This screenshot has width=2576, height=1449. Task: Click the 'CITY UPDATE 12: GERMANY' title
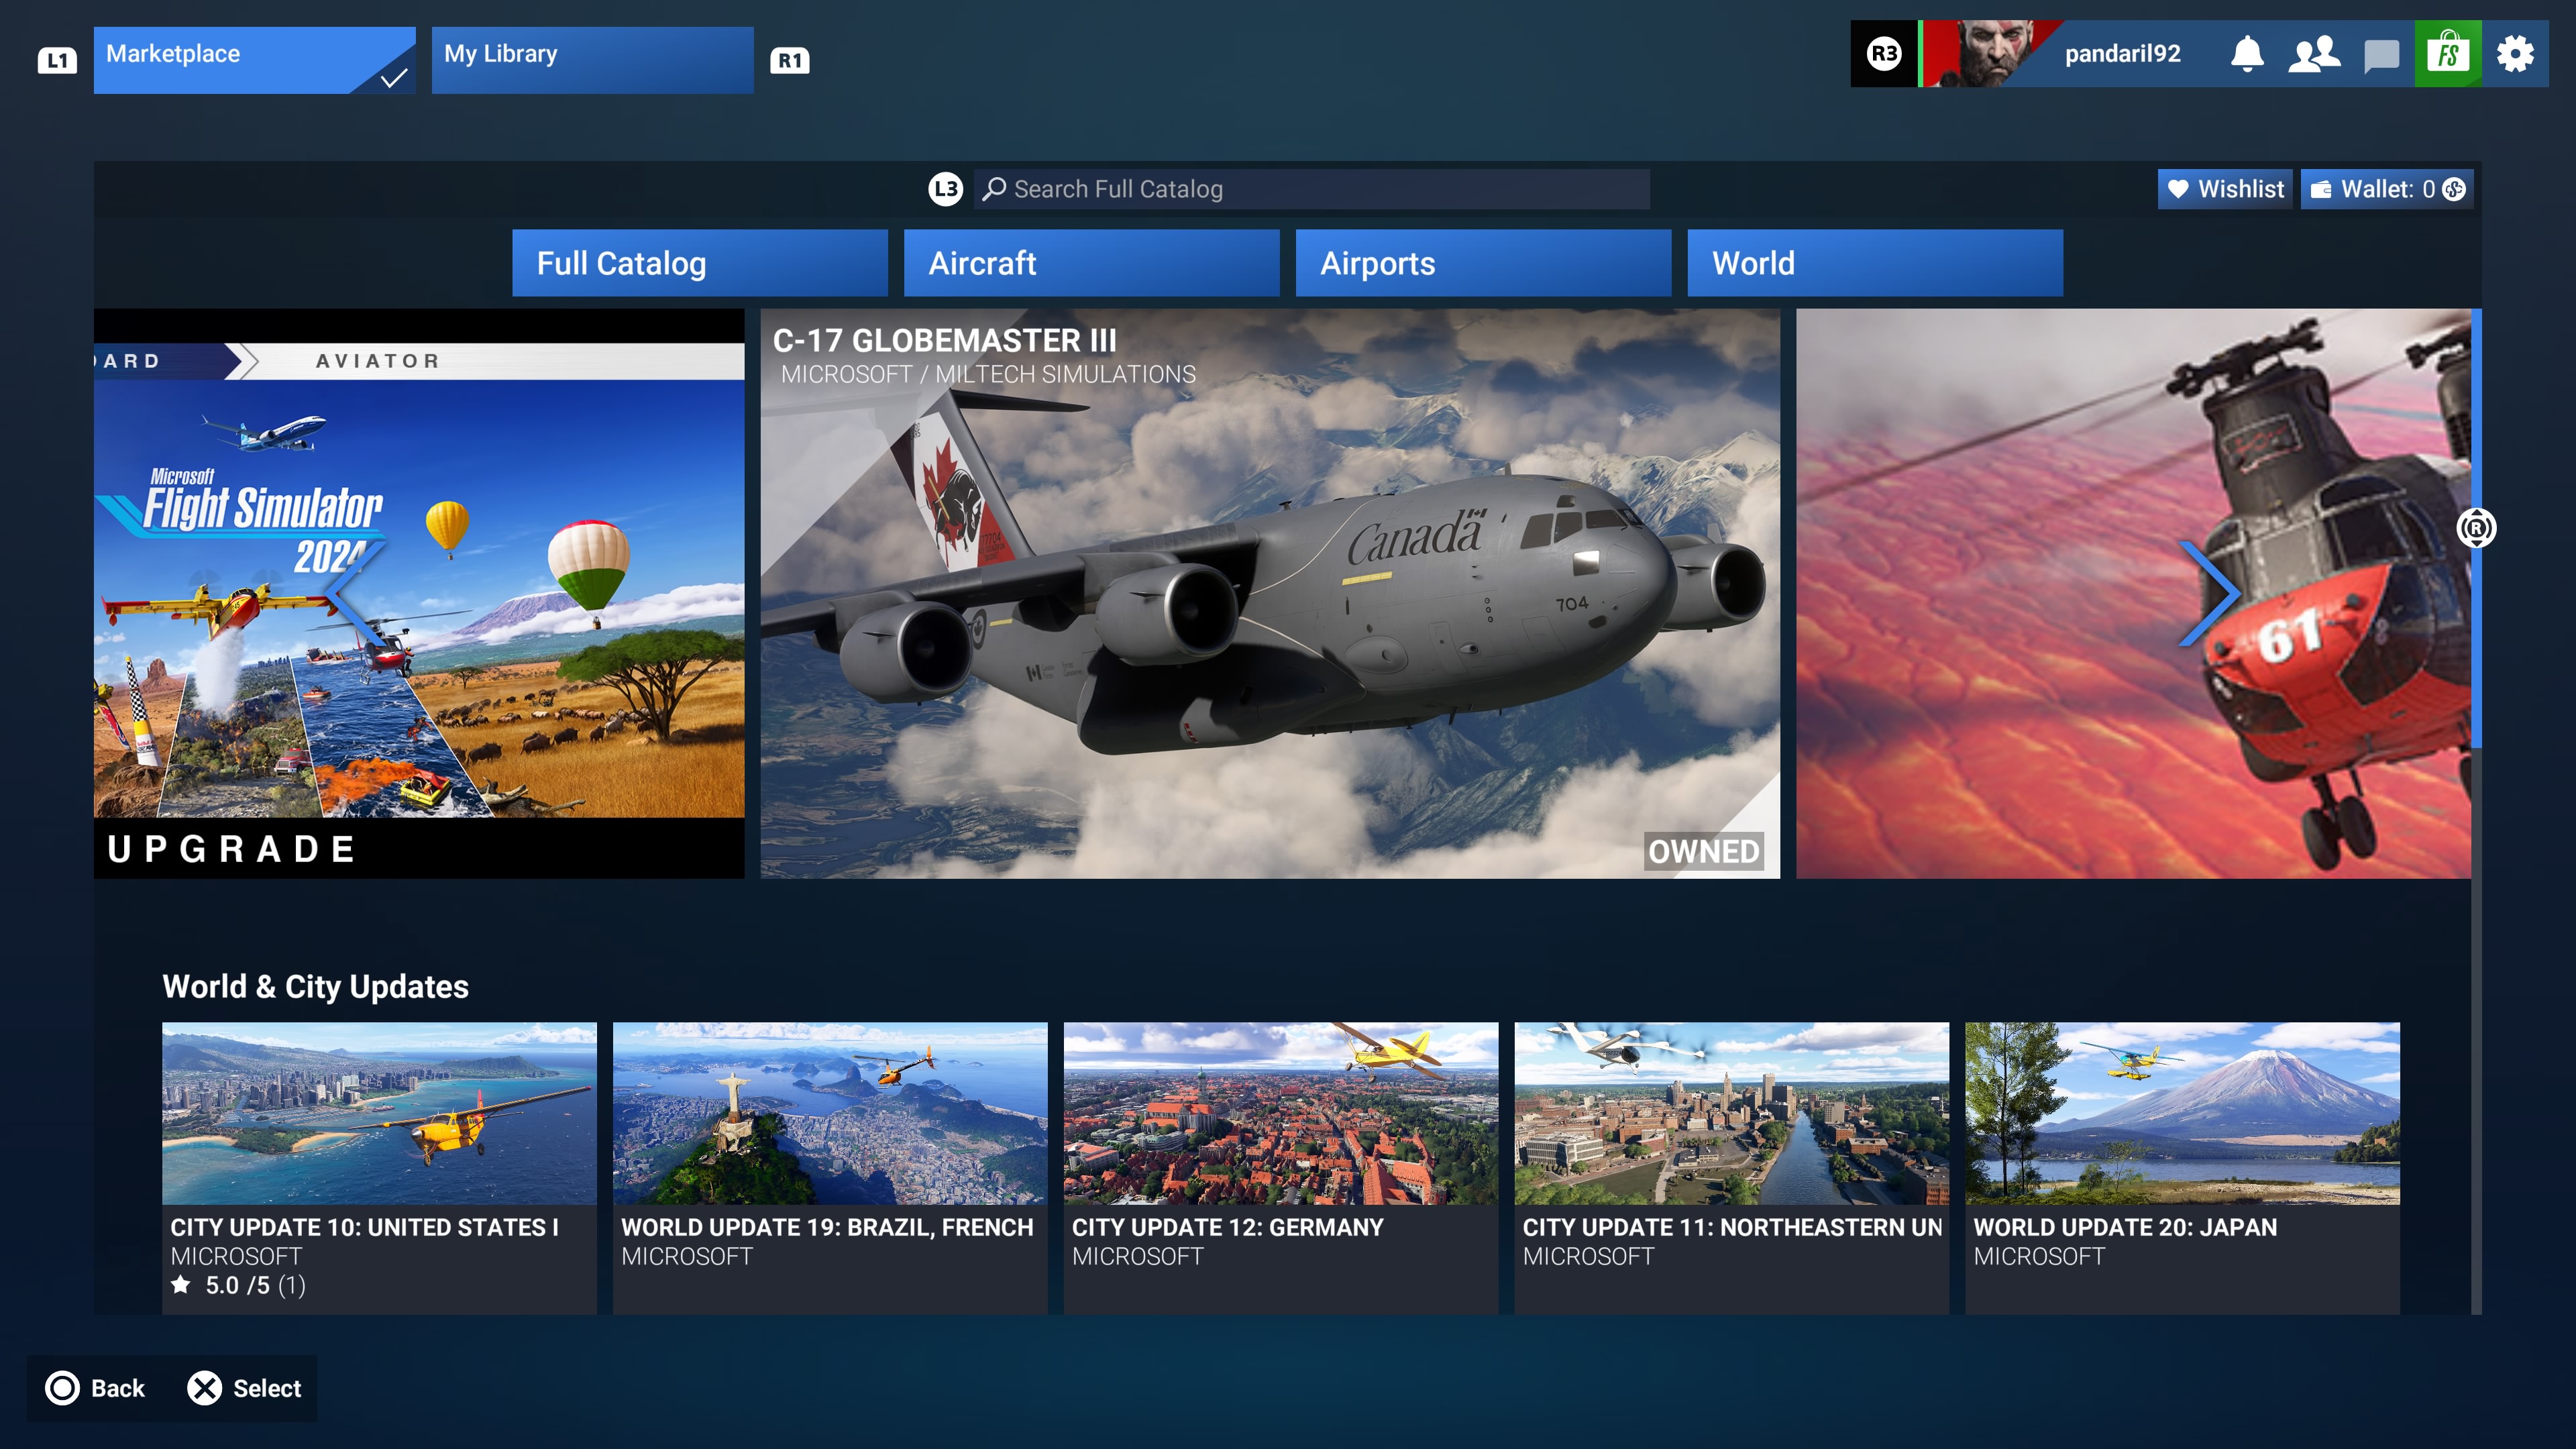pyautogui.click(x=1228, y=1227)
